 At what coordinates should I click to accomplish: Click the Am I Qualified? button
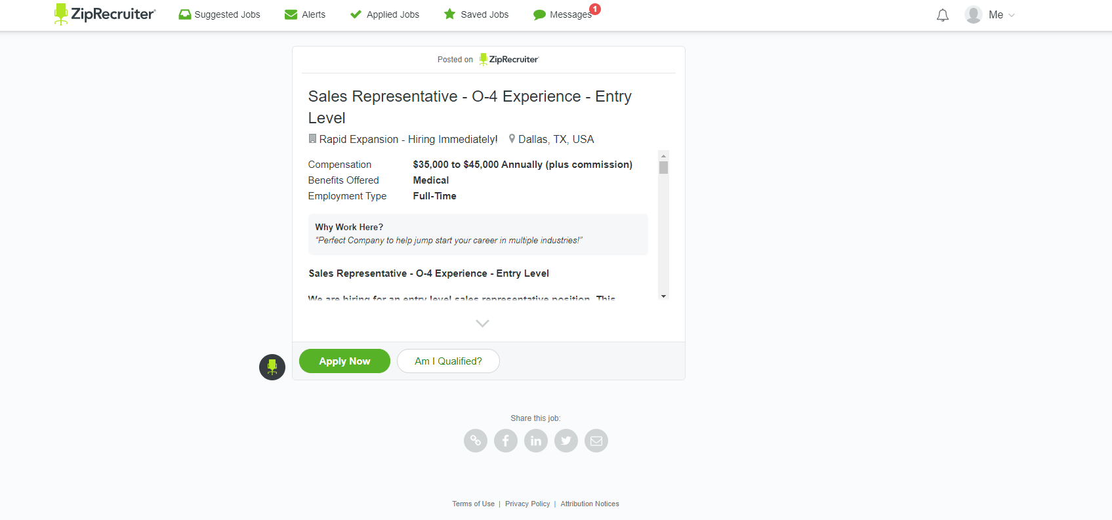click(x=448, y=361)
